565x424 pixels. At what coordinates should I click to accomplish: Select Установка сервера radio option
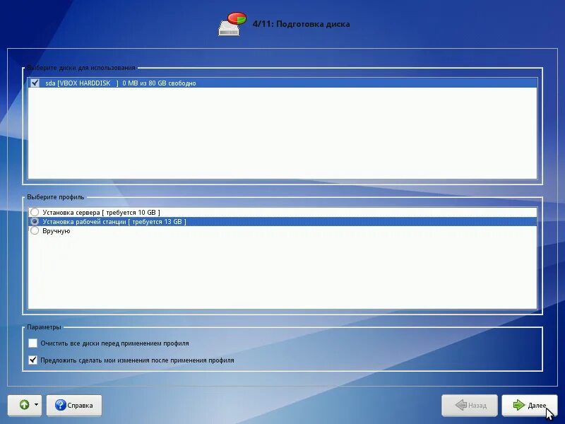[x=35, y=212]
